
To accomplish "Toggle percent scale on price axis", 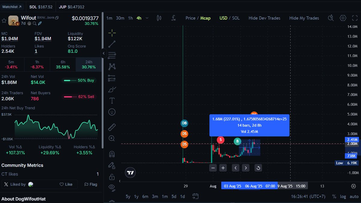I will pyautogui.click(x=334, y=196).
